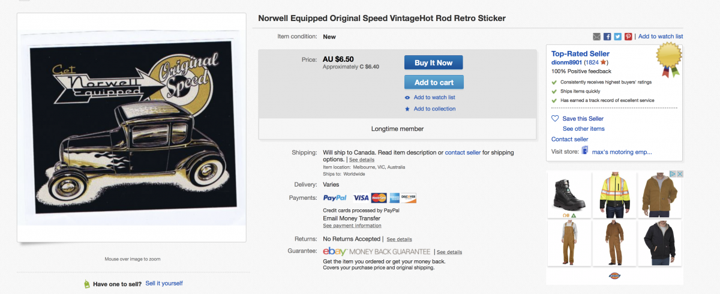Image resolution: width=720 pixels, height=294 pixels.
Task: Click Sell it yourself link
Action: tap(164, 283)
